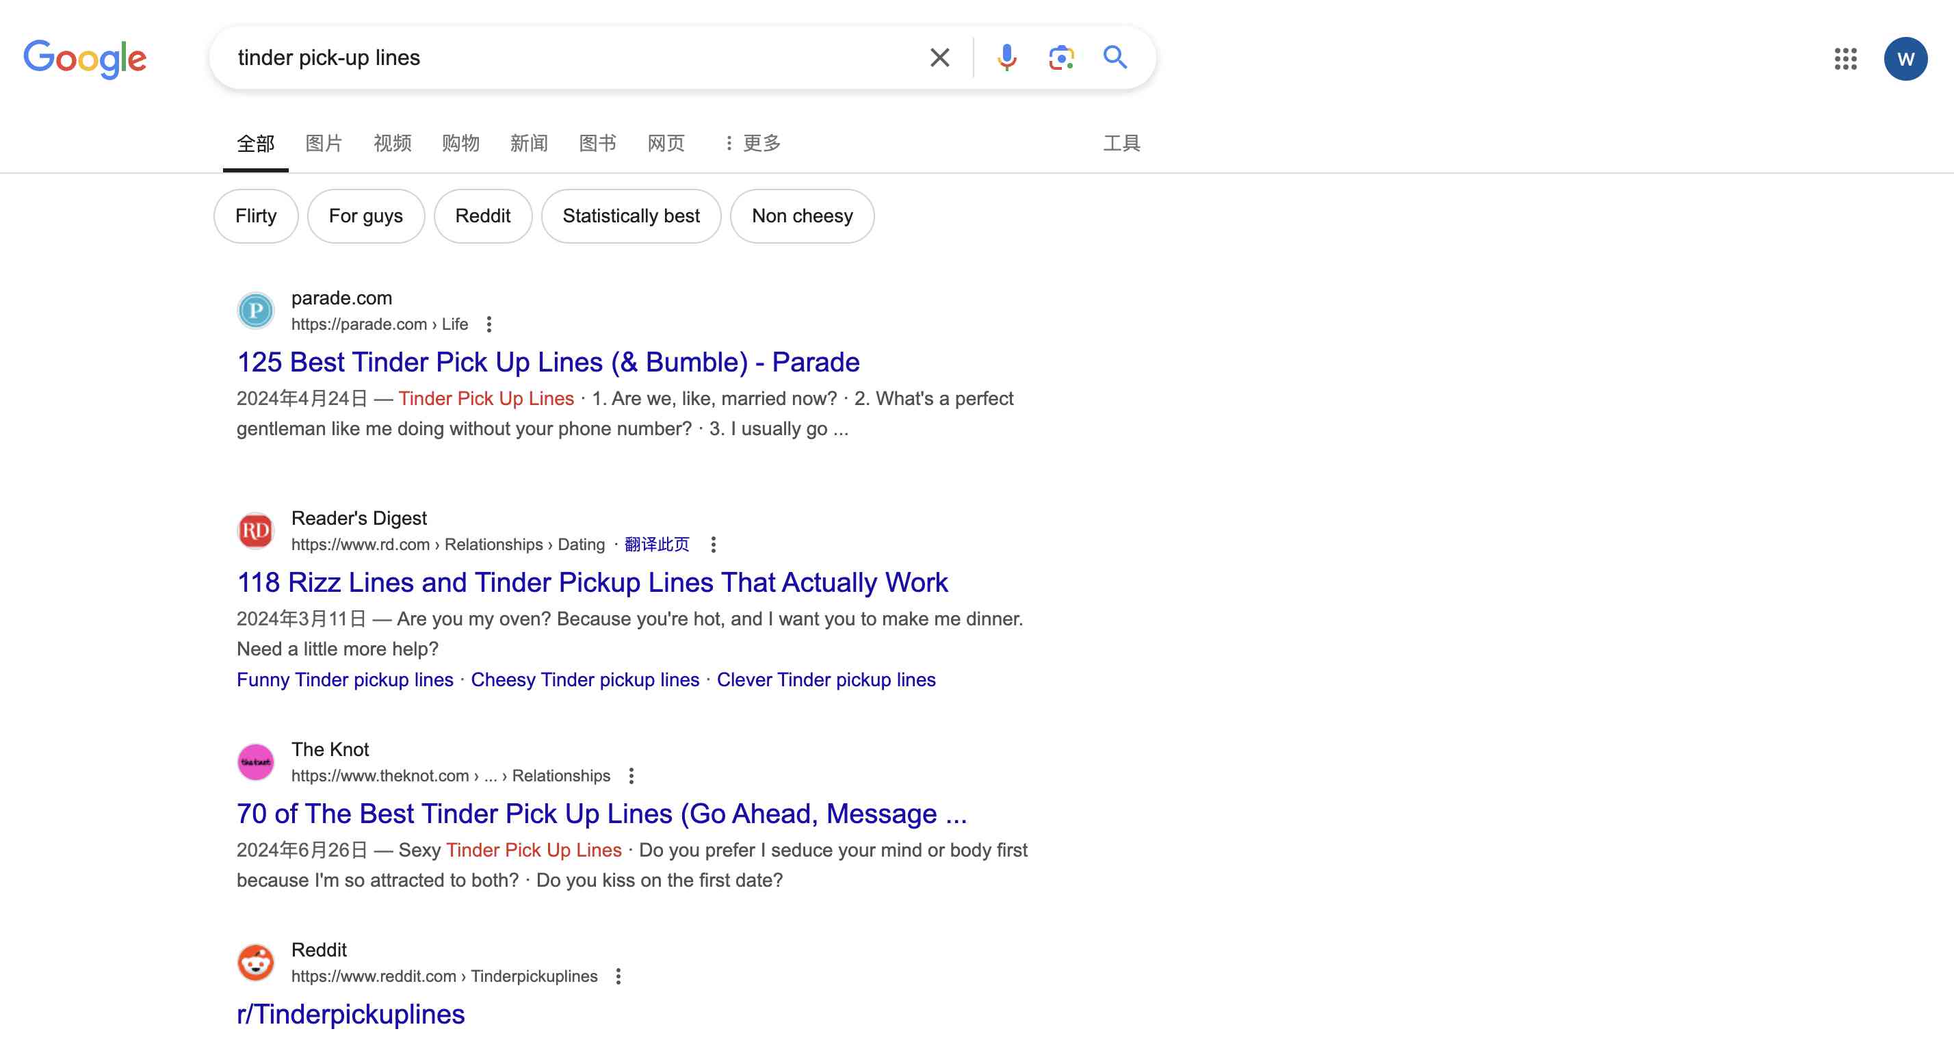Screen dimensions: 1954x1040
Task: Click the magnifying glass search button
Action: click(1115, 57)
